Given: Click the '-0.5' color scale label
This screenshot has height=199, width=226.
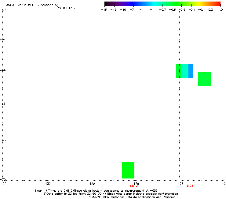Looking at the screenshot, I should [x=182, y=10].
